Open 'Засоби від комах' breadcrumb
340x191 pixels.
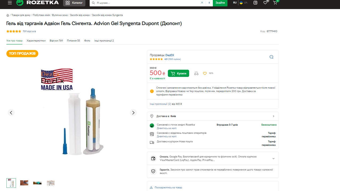(x=80, y=15)
